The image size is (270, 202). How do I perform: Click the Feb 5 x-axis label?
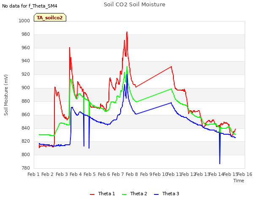click(89, 174)
